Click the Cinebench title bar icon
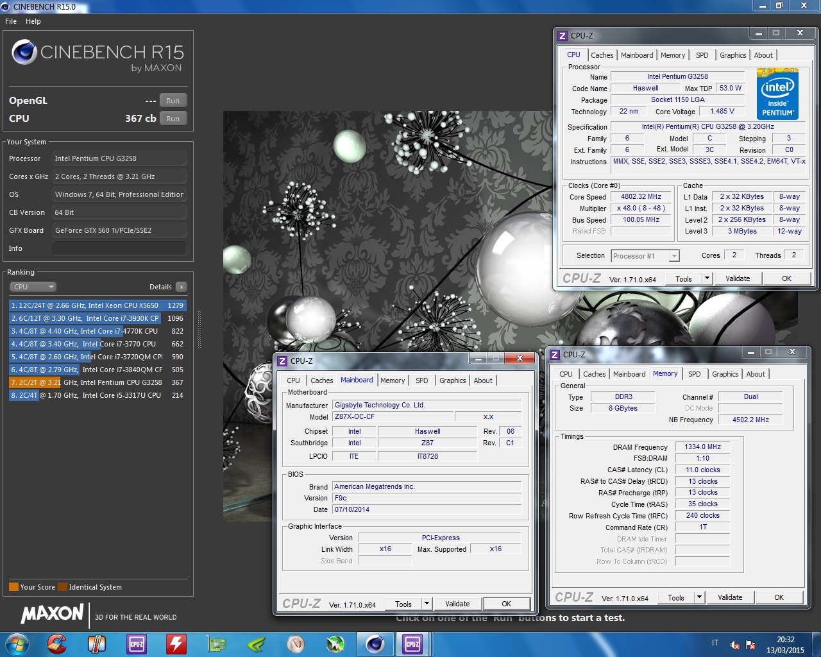Image resolution: width=821 pixels, height=657 pixels. 6,6
